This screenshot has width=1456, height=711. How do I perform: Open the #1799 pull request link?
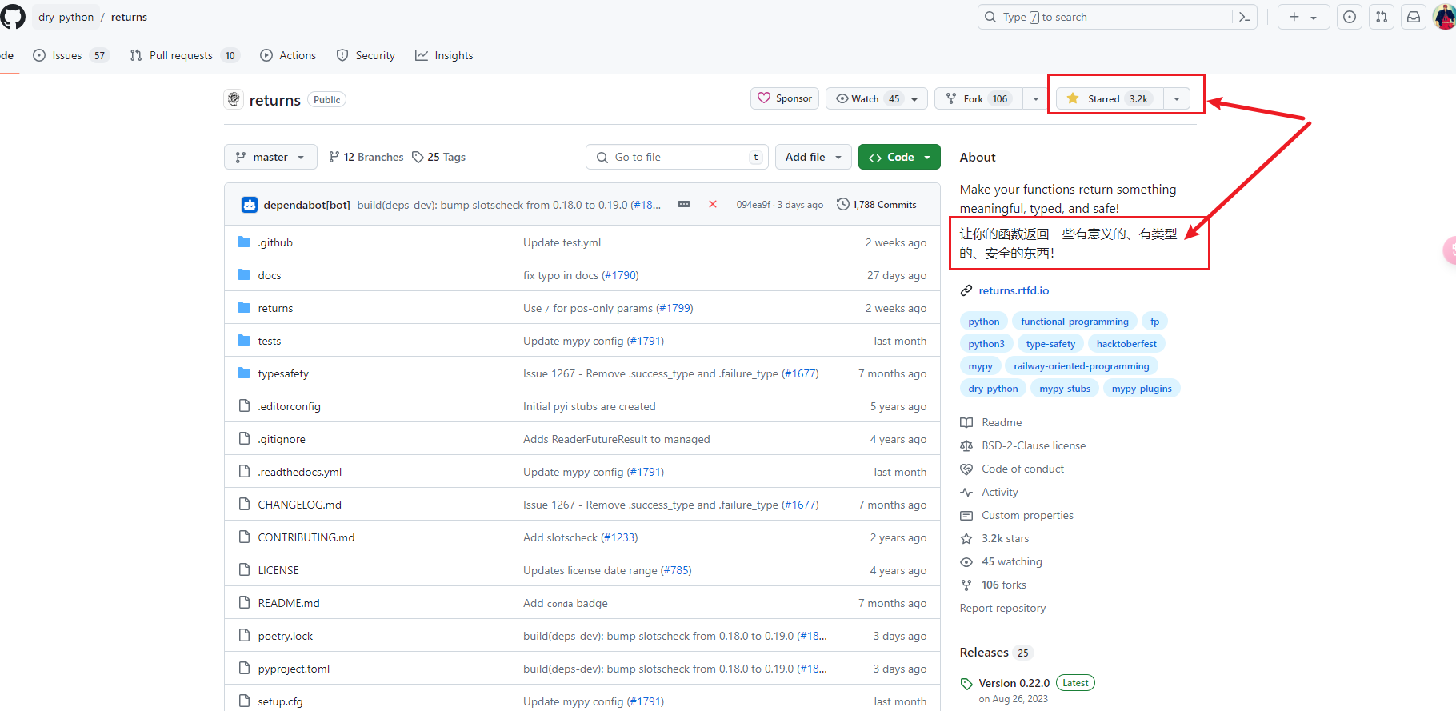click(x=674, y=308)
